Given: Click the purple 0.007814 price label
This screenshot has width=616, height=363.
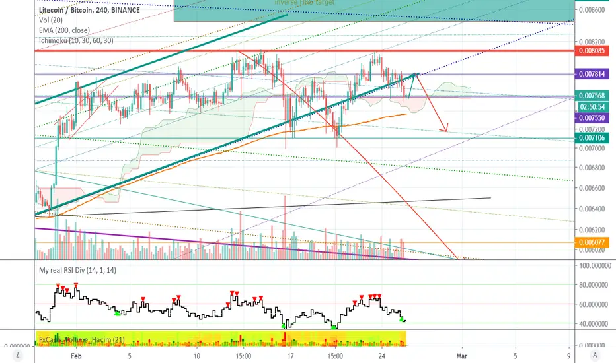Looking at the screenshot, I should click(592, 74).
